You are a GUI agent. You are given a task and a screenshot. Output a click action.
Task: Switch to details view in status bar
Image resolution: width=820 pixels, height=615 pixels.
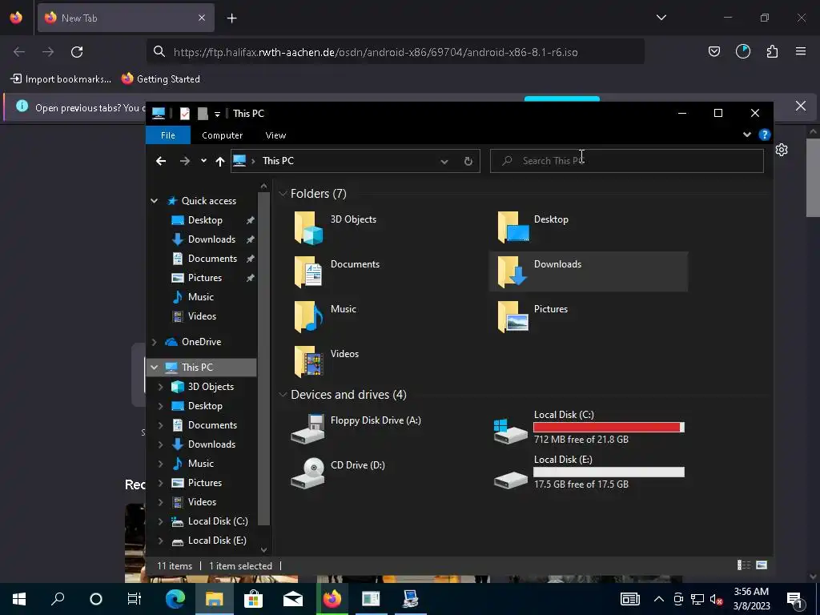[x=744, y=565]
